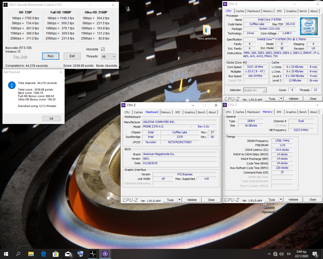
Task: Expand Tools arrow in Mainboard window
Action: [x=179, y=200]
